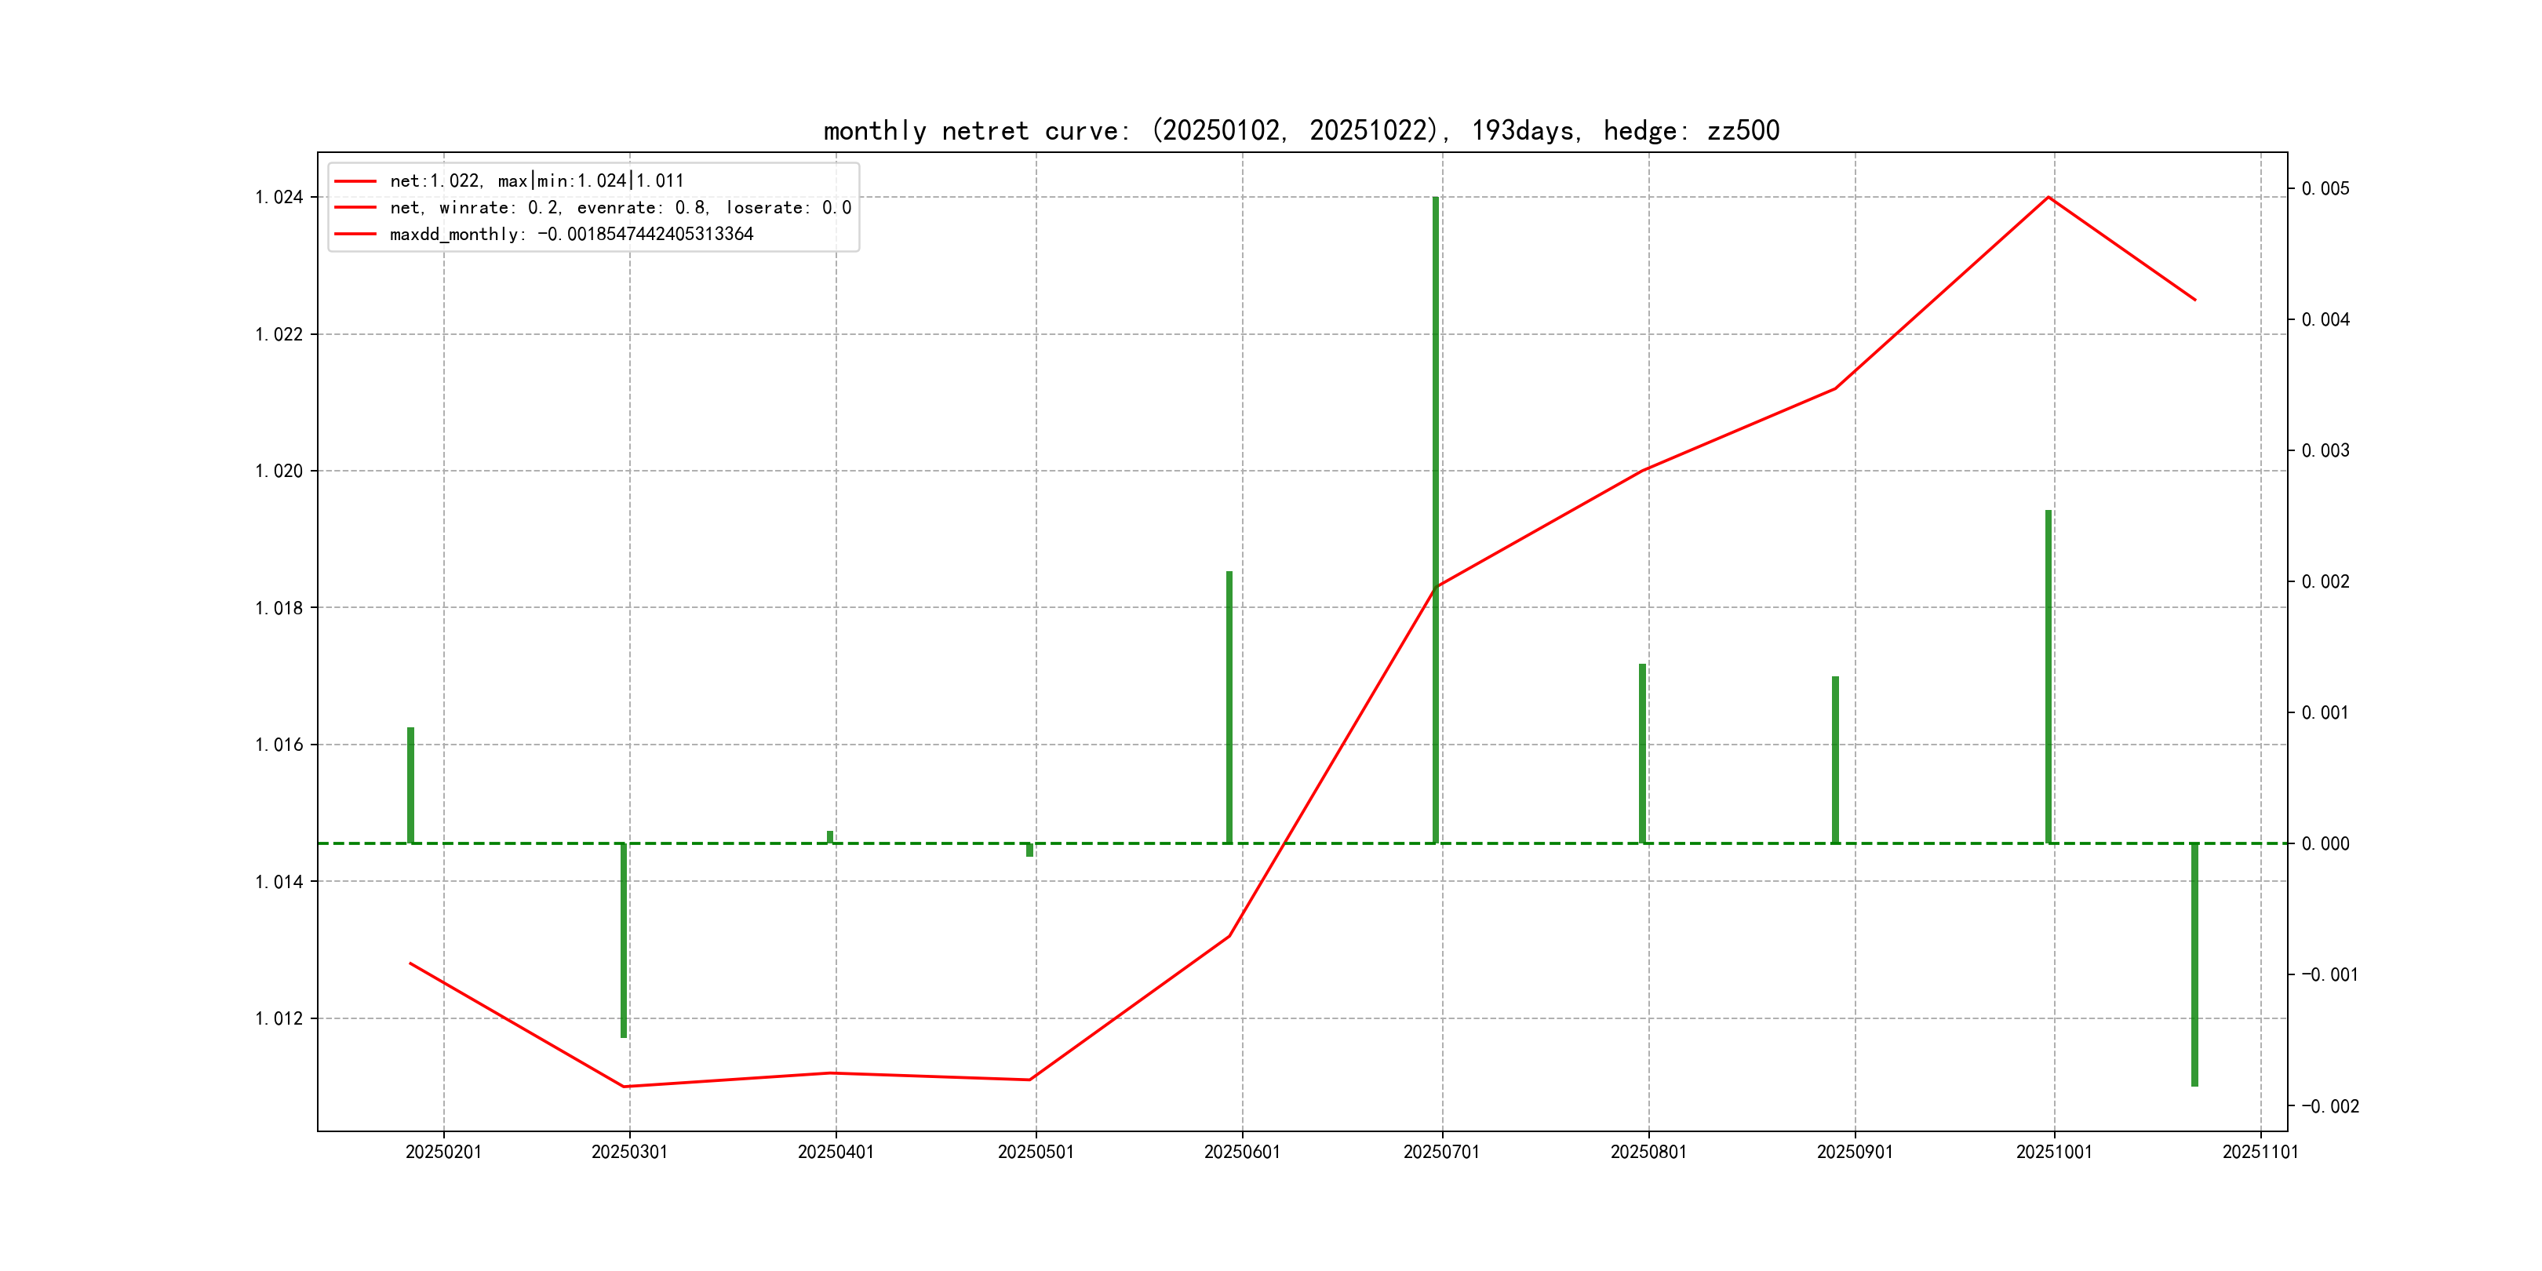This screenshot has height=1271, width=2542.
Task: Click the red curve minimum near 20250301
Action: point(625,1087)
